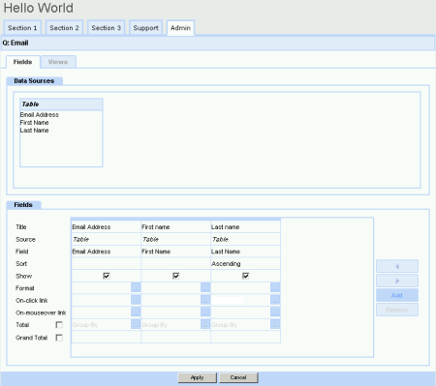This screenshot has height=386, width=436.
Task: Open On-click link picker for Last name column
Action: 275,300
